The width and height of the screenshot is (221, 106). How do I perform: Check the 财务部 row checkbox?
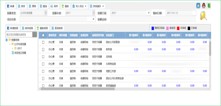tap(43, 49)
